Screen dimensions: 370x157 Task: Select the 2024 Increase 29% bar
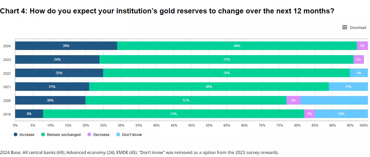coord(66,46)
